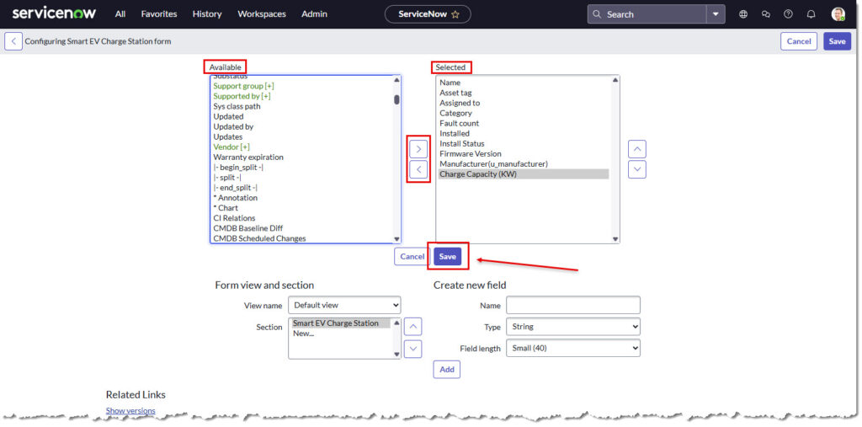
Task: Select 'Warranty expiration' in the Available list
Action: pyautogui.click(x=248, y=157)
